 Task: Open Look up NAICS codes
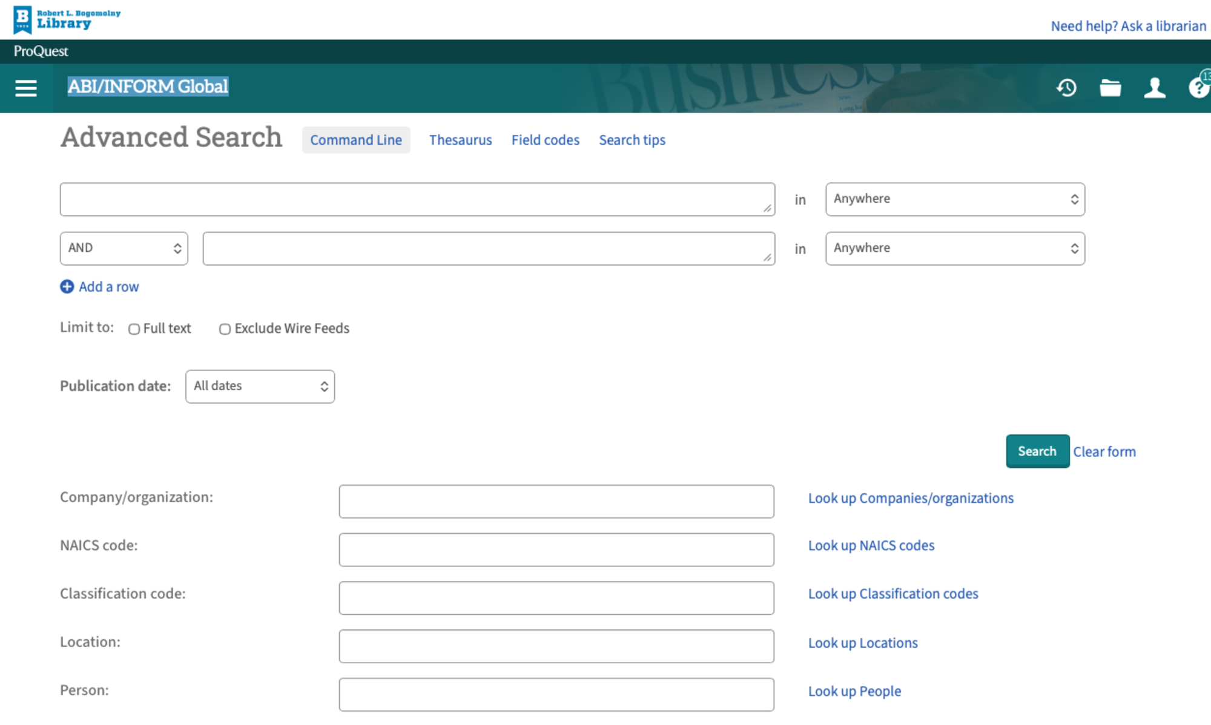(871, 545)
